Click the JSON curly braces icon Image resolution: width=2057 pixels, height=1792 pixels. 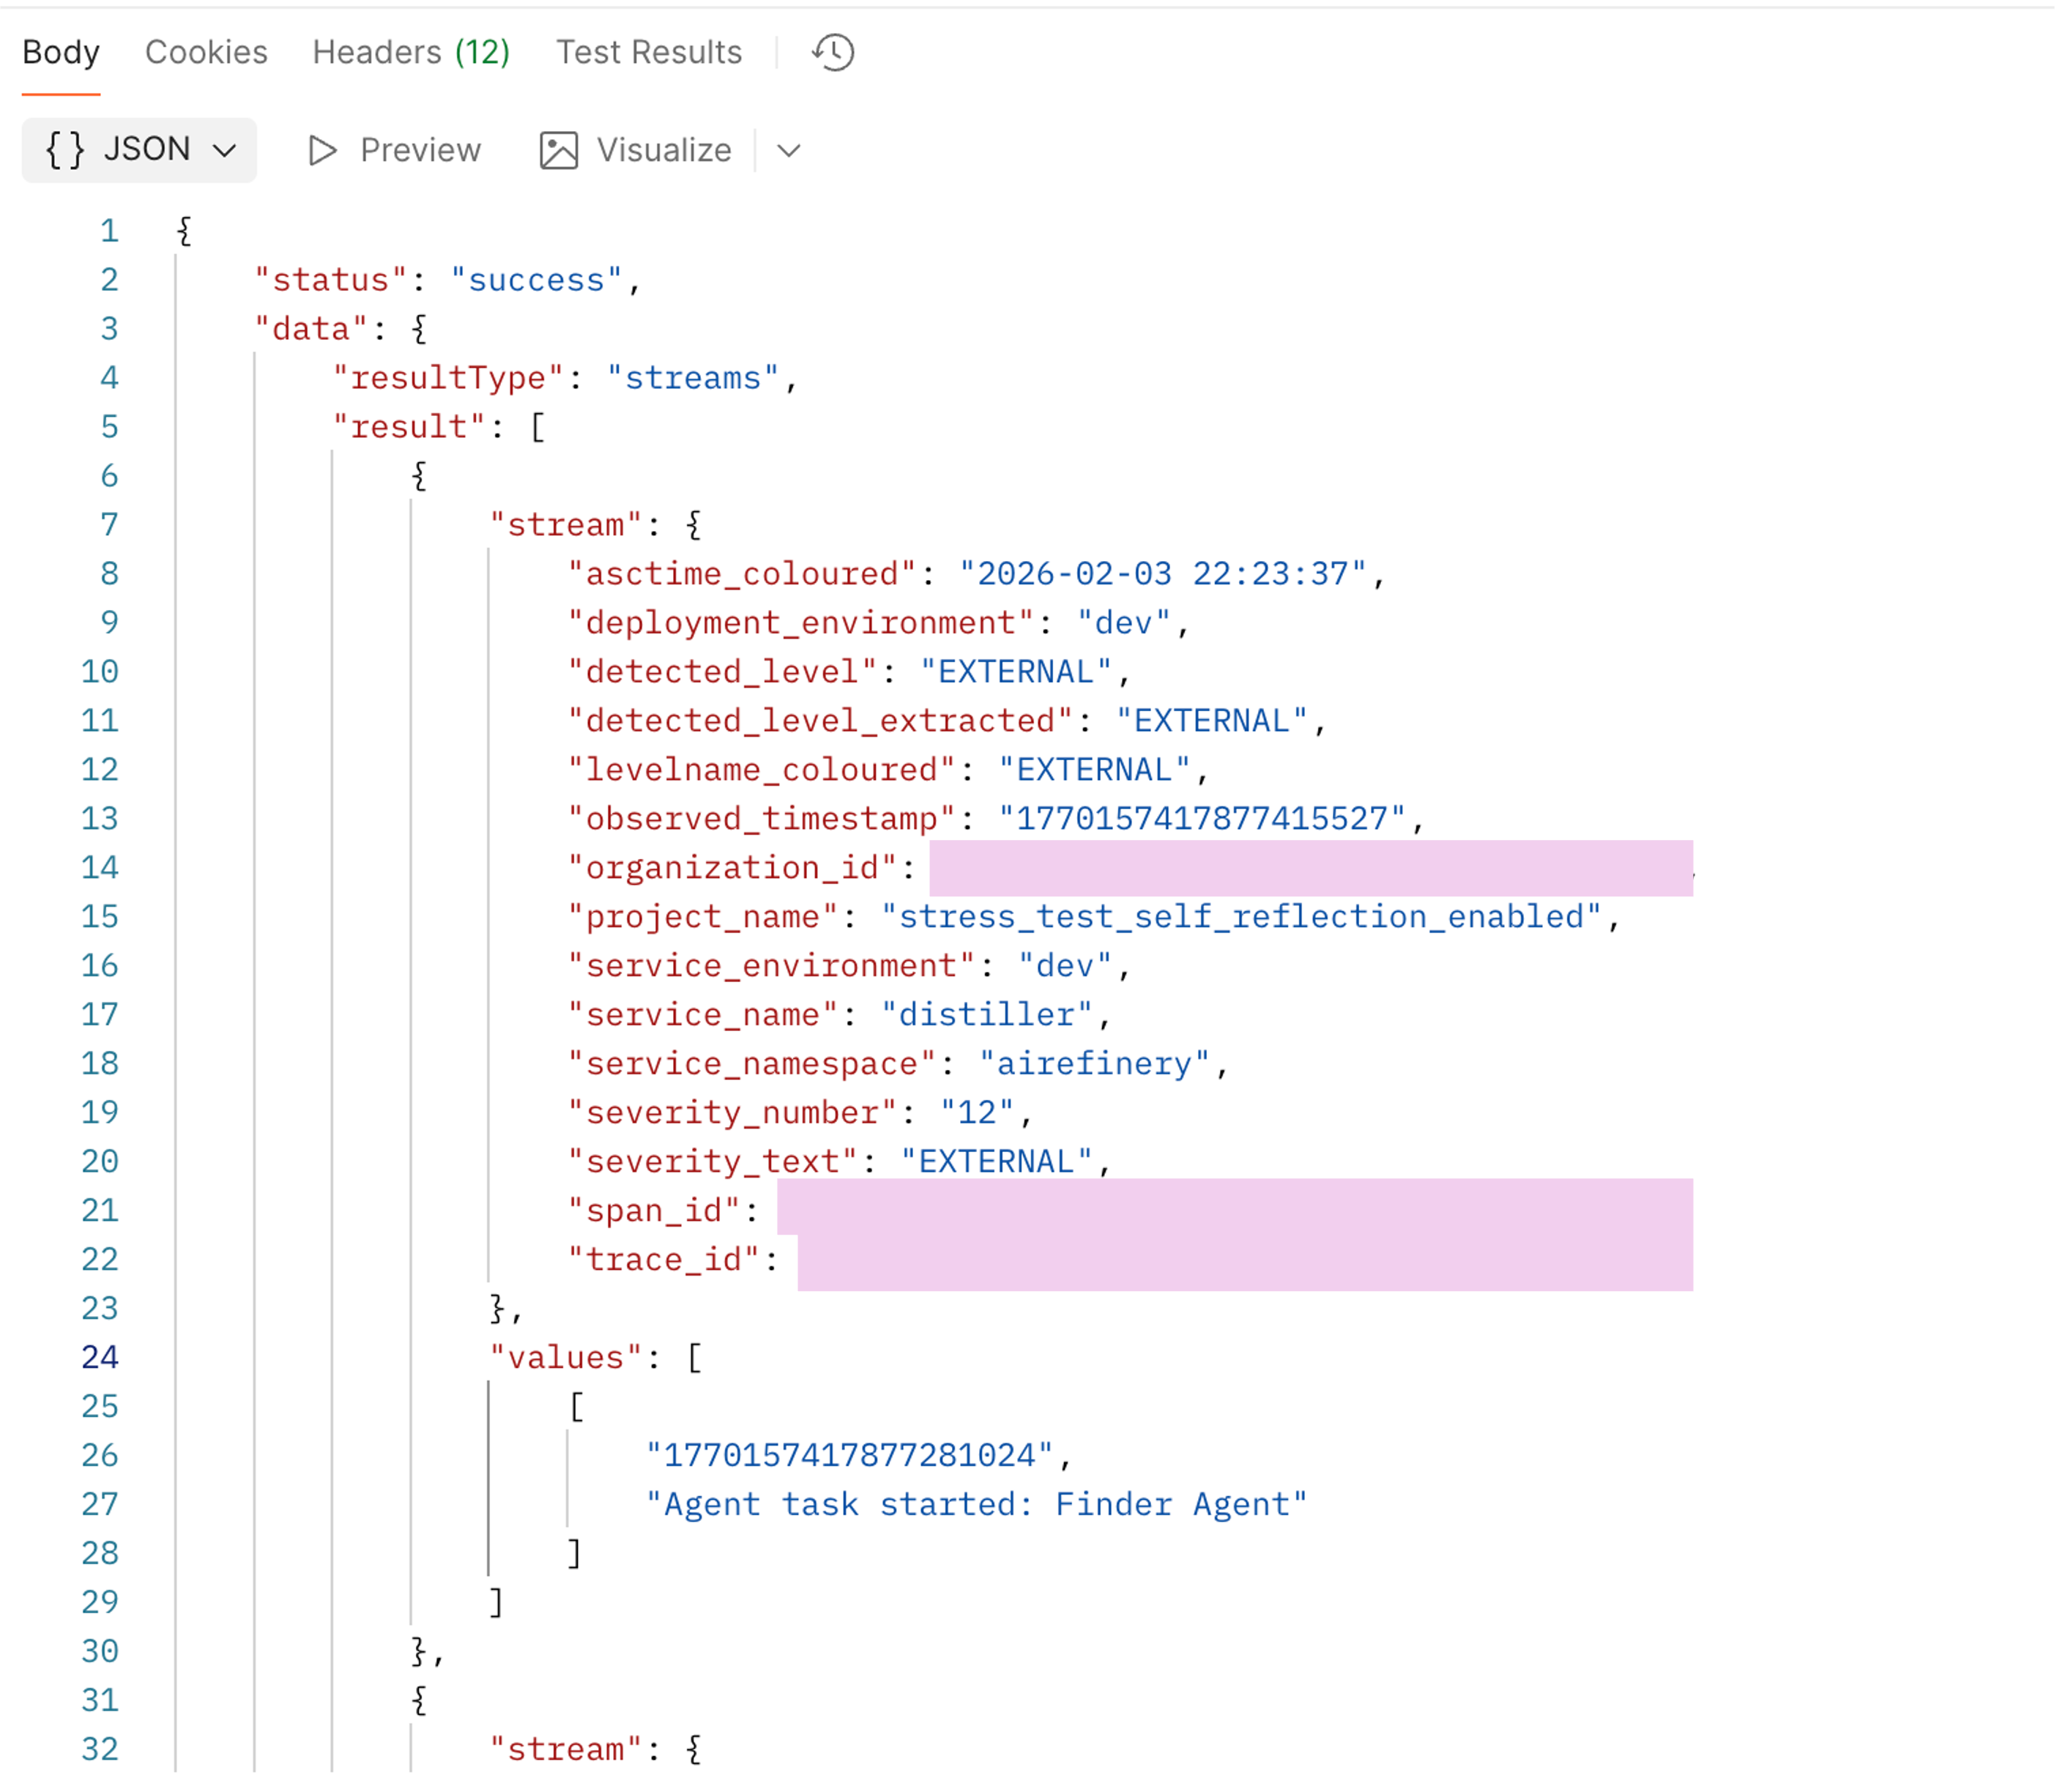tap(65, 149)
